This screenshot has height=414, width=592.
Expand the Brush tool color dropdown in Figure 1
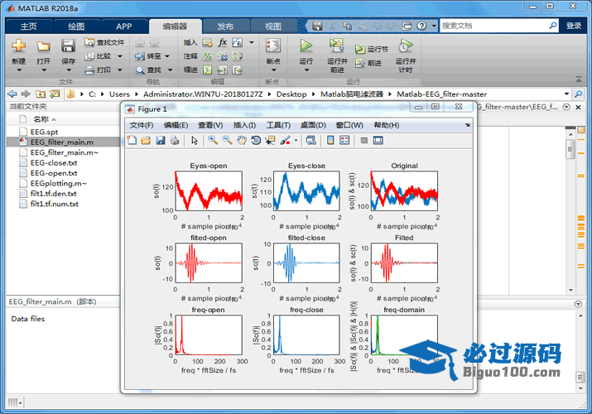pyautogui.click(x=296, y=141)
